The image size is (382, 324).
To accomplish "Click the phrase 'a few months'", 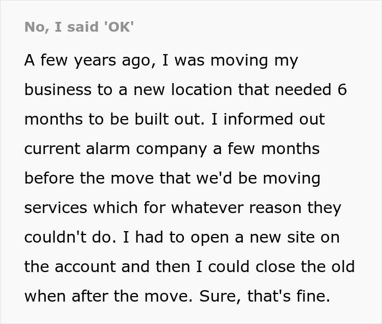I will coord(266,149).
